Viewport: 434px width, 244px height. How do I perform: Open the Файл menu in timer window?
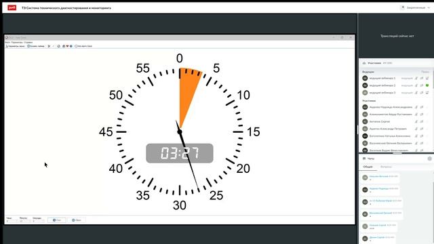click(x=7, y=42)
